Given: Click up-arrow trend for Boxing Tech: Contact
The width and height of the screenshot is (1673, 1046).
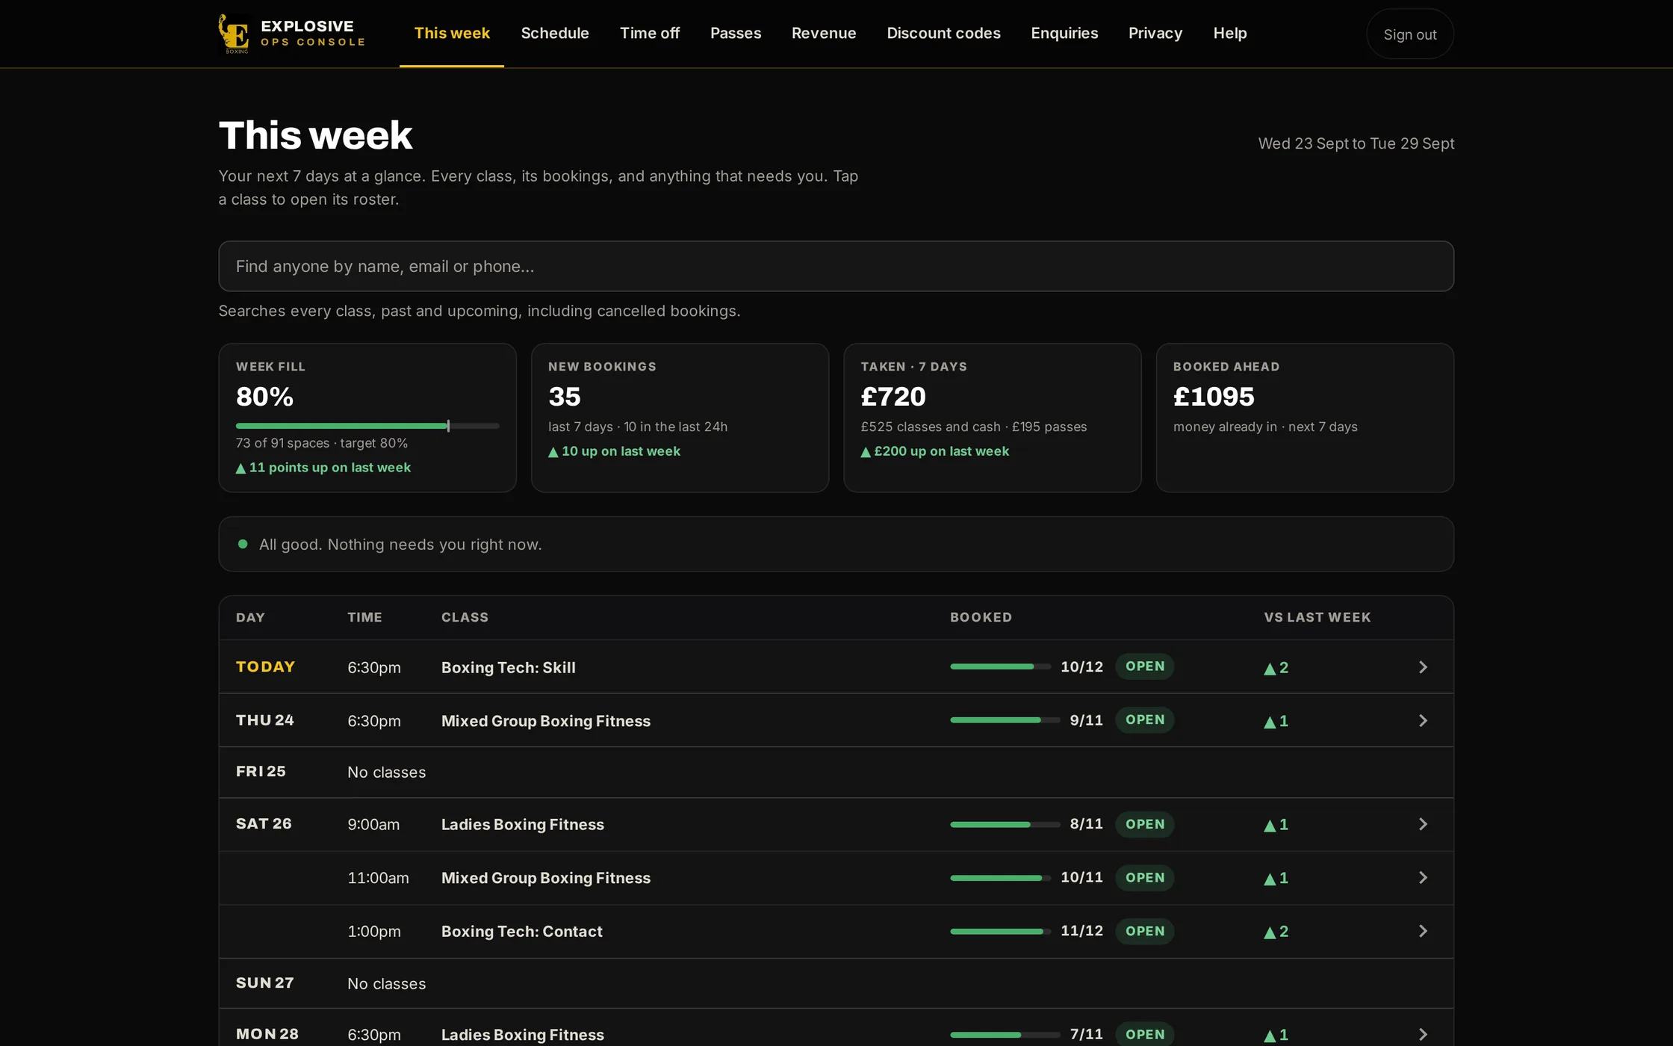Looking at the screenshot, I should [1276, 932].
